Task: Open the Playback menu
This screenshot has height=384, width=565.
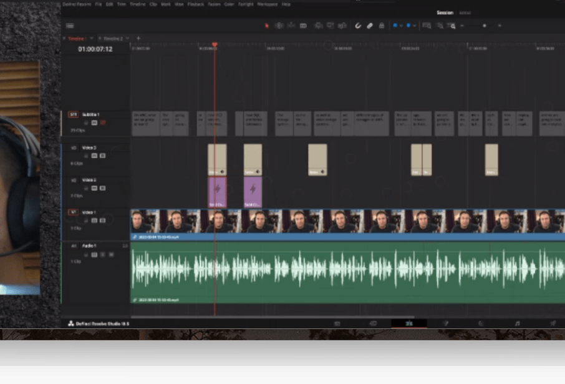Action: (196, 4)
